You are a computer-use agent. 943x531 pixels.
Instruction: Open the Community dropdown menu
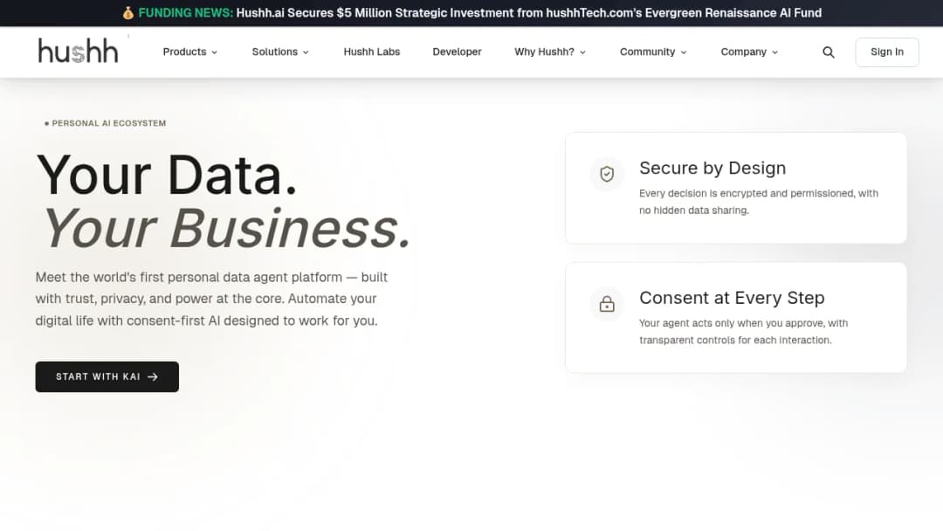tap(653, 52)
